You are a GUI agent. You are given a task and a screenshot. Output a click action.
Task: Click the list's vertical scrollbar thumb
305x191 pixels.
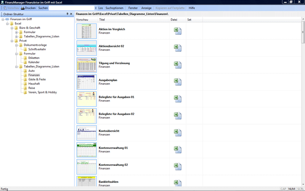(303, 32)
